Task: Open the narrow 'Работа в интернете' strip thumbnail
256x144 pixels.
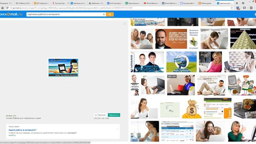Action: click(135, 85)
